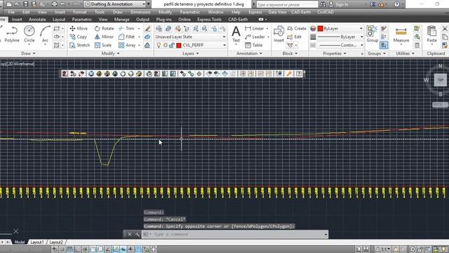
Task: Activate the Scale command
Action: click(103, 45)
